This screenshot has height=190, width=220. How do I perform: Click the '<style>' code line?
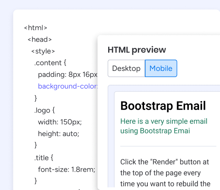click(43, 51)
